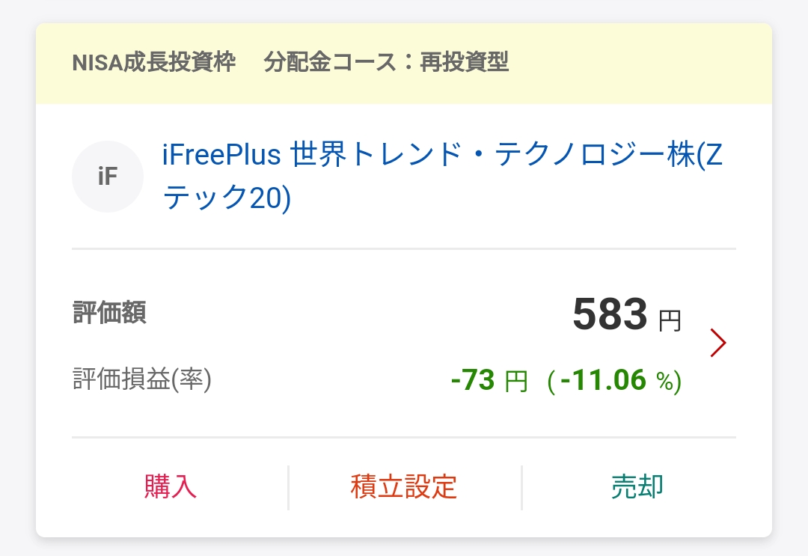Open details with the red chevron arrow

(717, 343)
